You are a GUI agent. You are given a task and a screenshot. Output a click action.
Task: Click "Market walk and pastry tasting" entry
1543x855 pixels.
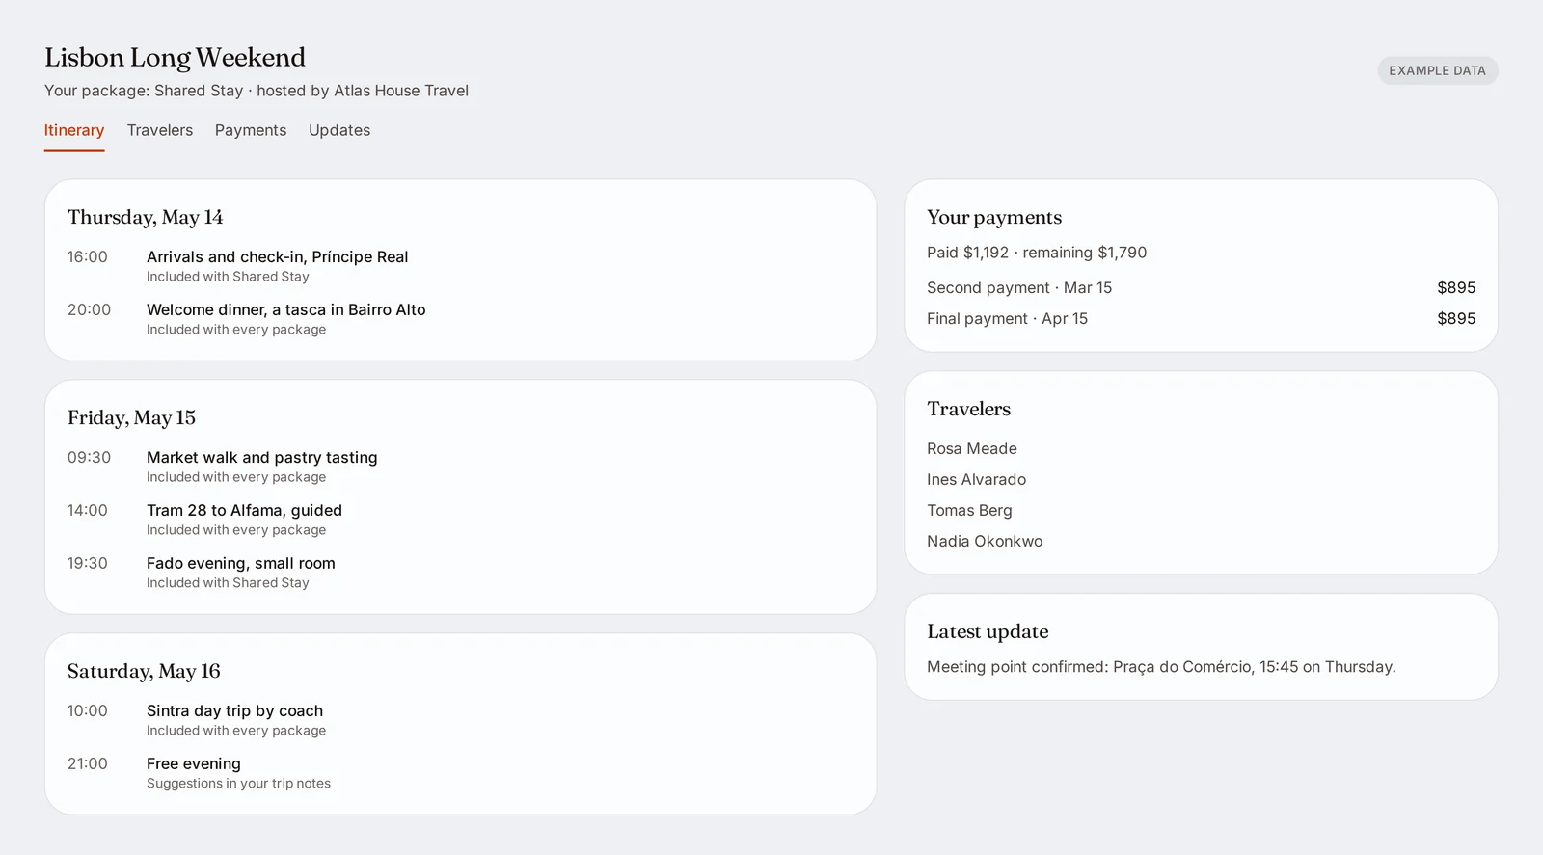262,457
